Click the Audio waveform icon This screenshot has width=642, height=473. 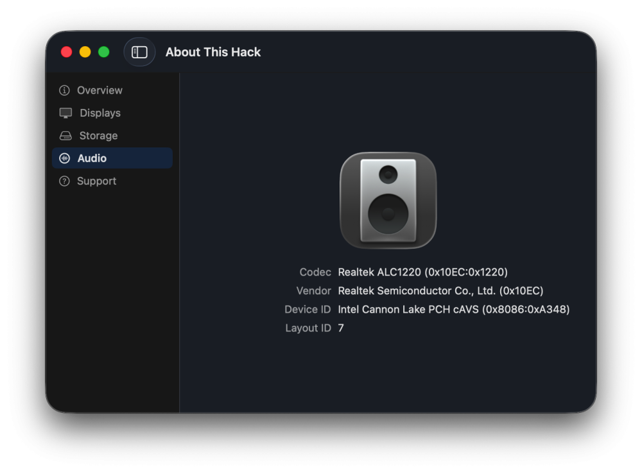tap(64, 158)
